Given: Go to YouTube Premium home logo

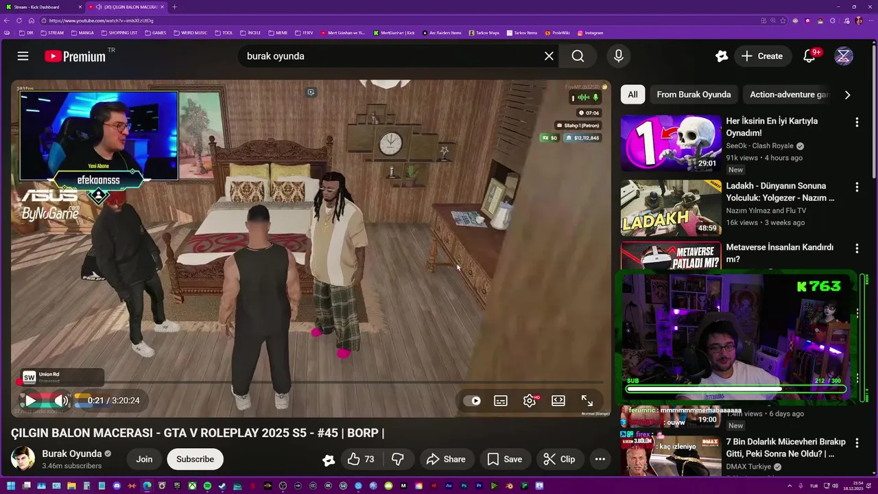Looking at the screenshot, I should tap(75, 56).
